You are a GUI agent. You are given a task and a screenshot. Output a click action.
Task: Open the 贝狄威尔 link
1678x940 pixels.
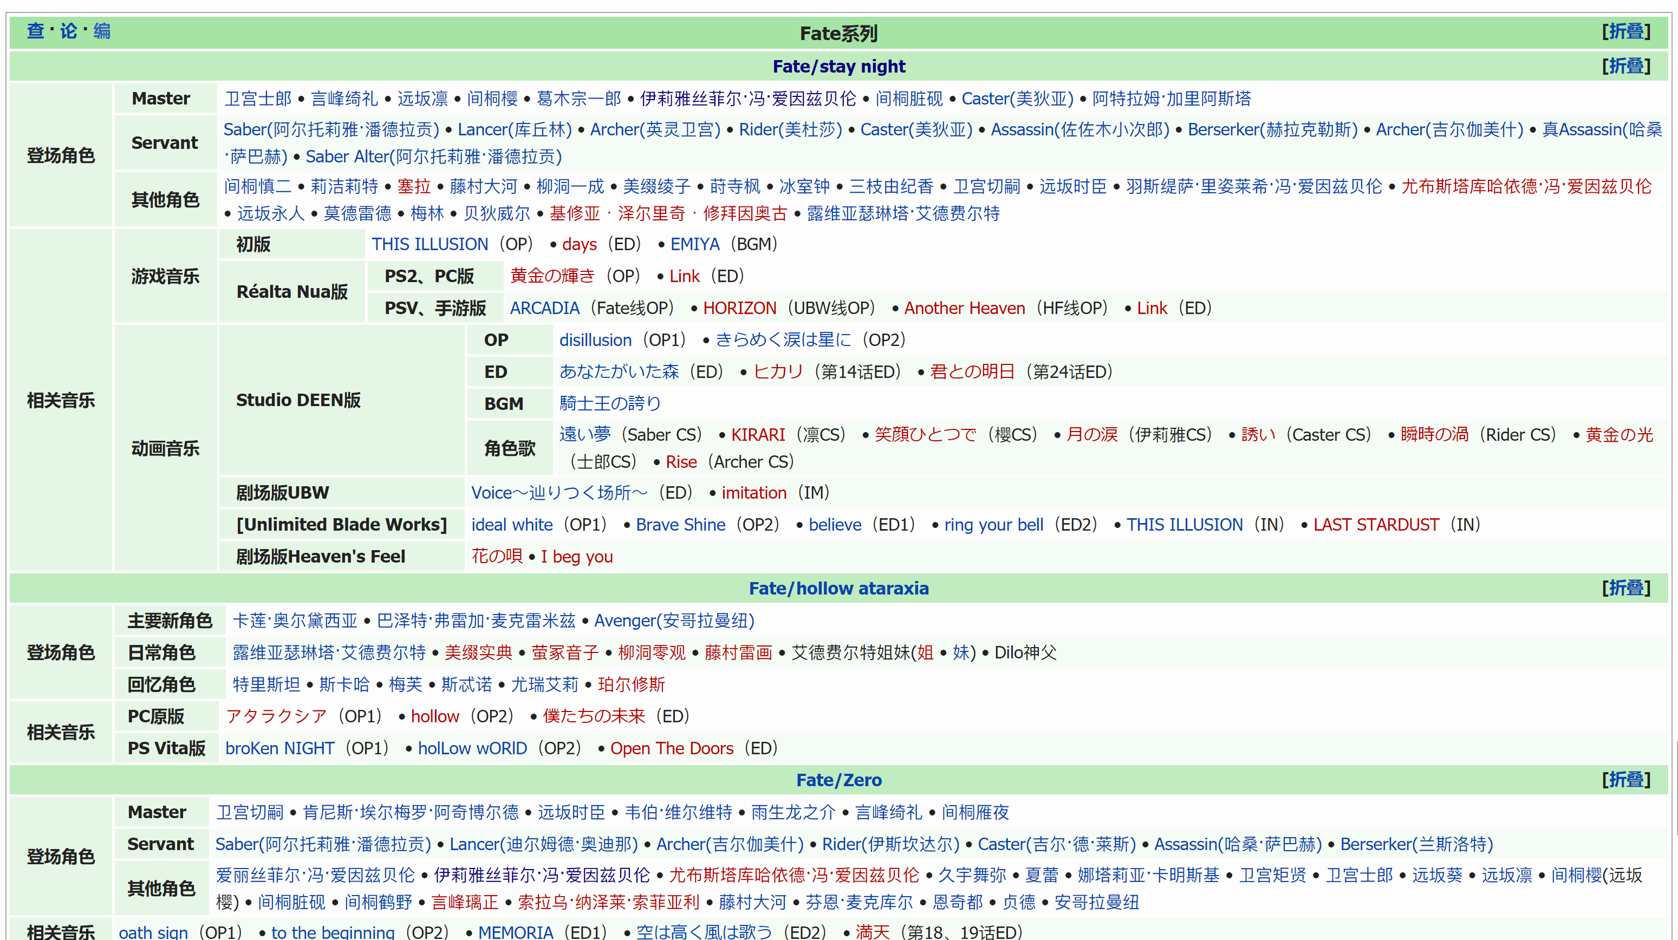point(496,214)
